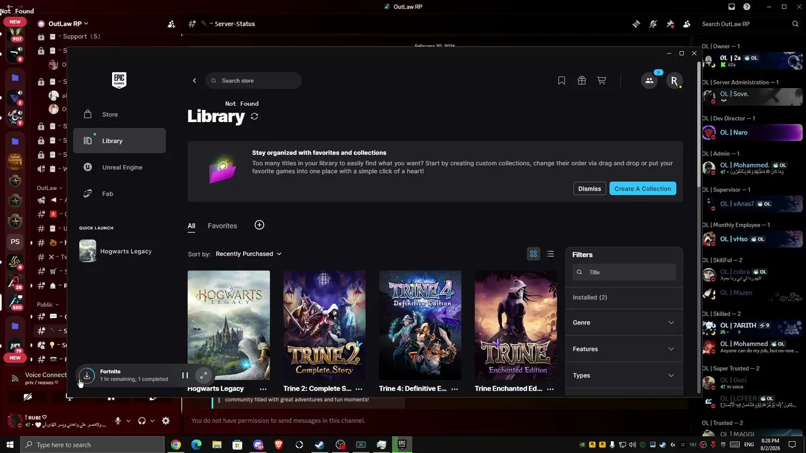Expand the Types filter
The height and width of the screenshot is (453, 806).
(x=624, y=376)
